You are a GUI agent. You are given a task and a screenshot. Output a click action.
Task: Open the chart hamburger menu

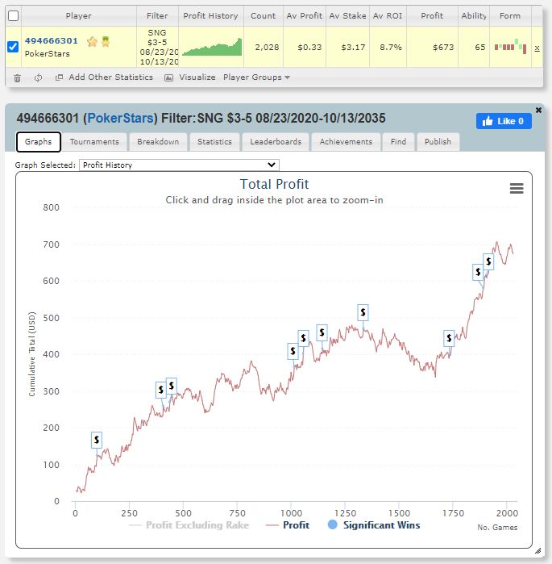tap(517, 188)
